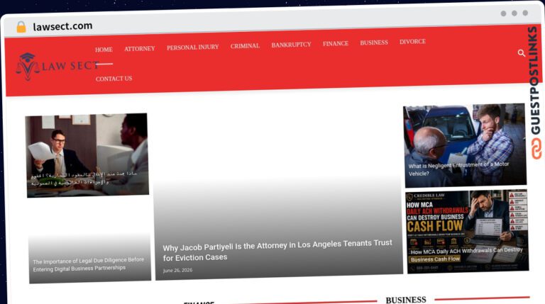Open the MCA Daily ACH Withdrawals article link
Image resolution: width=545 pixels, height=304 pixels.
[466, 254]
